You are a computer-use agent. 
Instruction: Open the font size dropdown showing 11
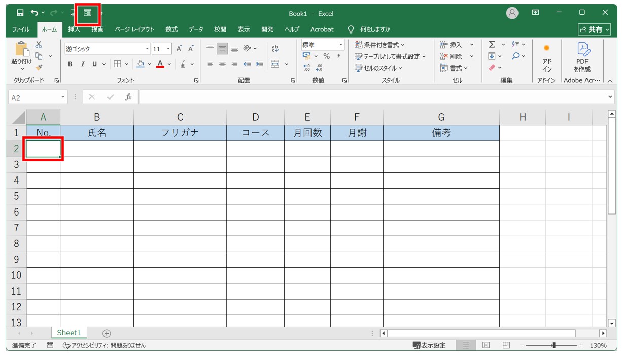coord(168,49)
